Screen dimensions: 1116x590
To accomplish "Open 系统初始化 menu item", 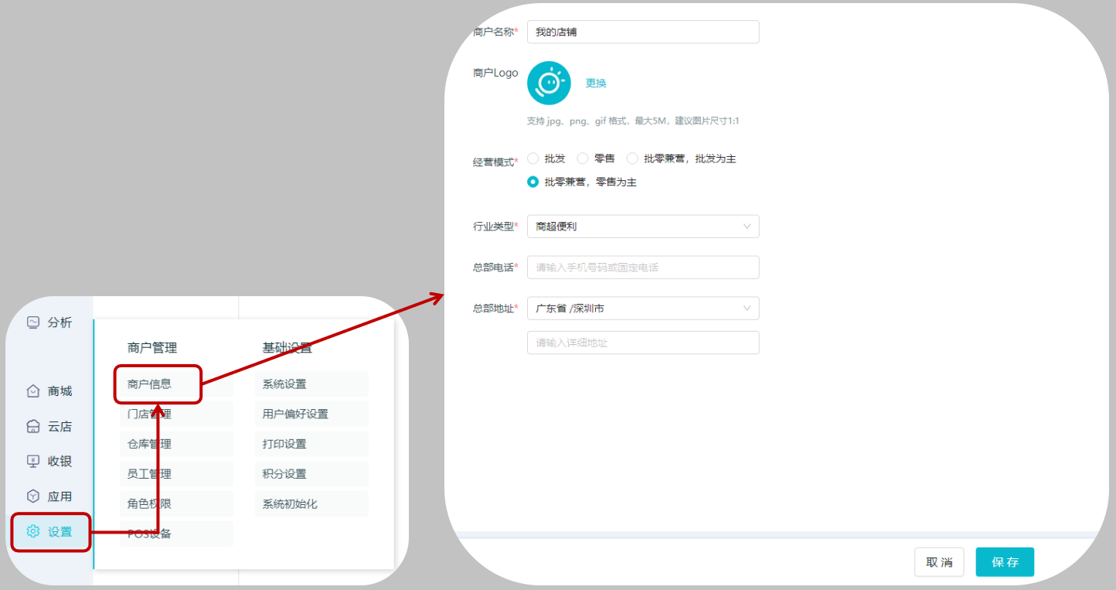I will (x=311, y=503).
